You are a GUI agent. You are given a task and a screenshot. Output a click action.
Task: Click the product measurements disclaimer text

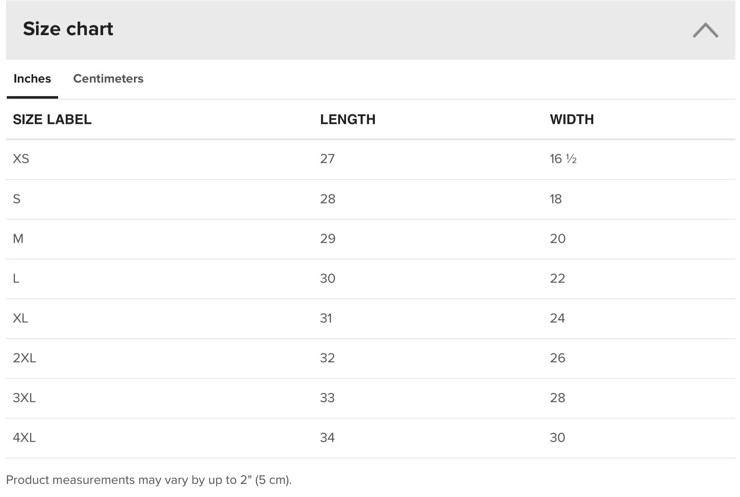[149, 480]
